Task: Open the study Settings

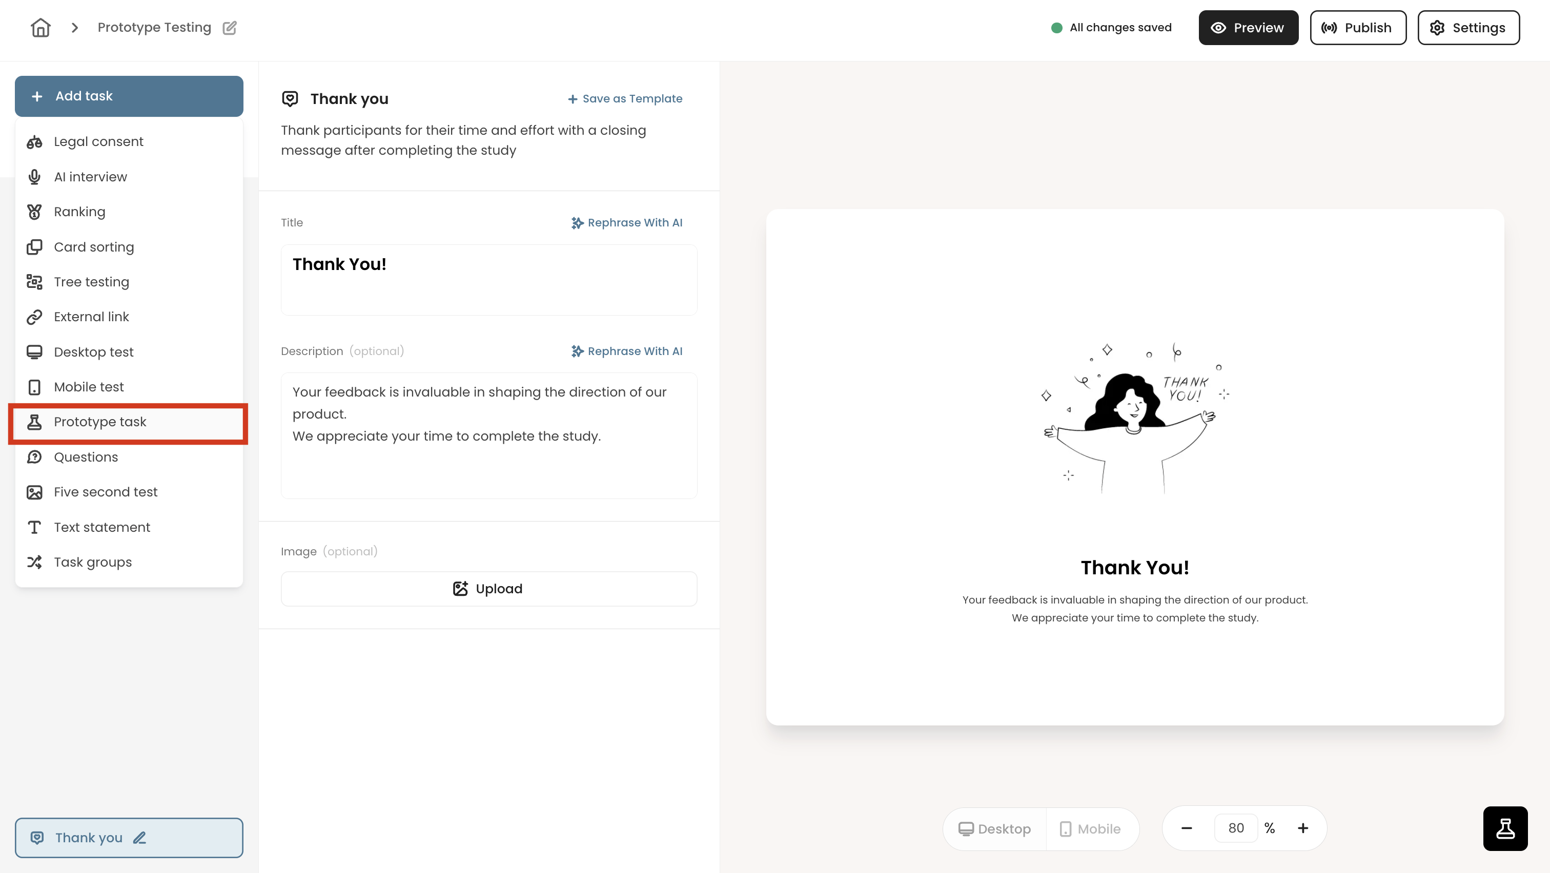Action: (1468, 28)
